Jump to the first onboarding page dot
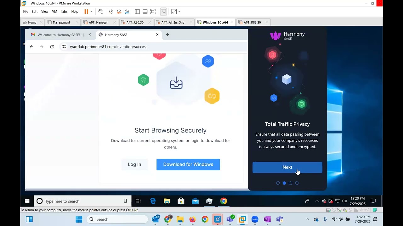This screenshot has width=403, height=226. tap(278, 183)
